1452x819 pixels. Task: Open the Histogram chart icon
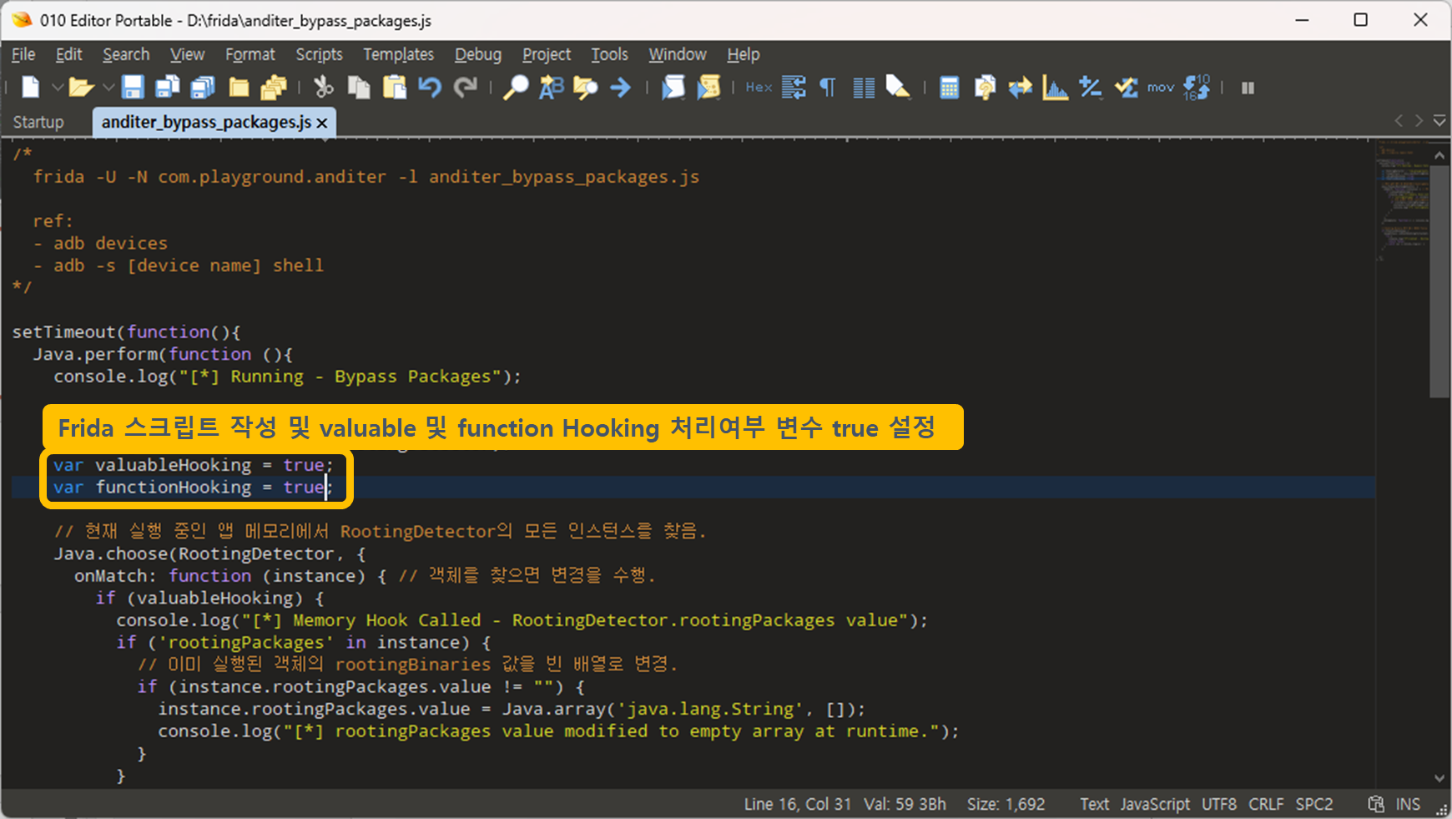pyautogui.click(x=1055, y=87)
